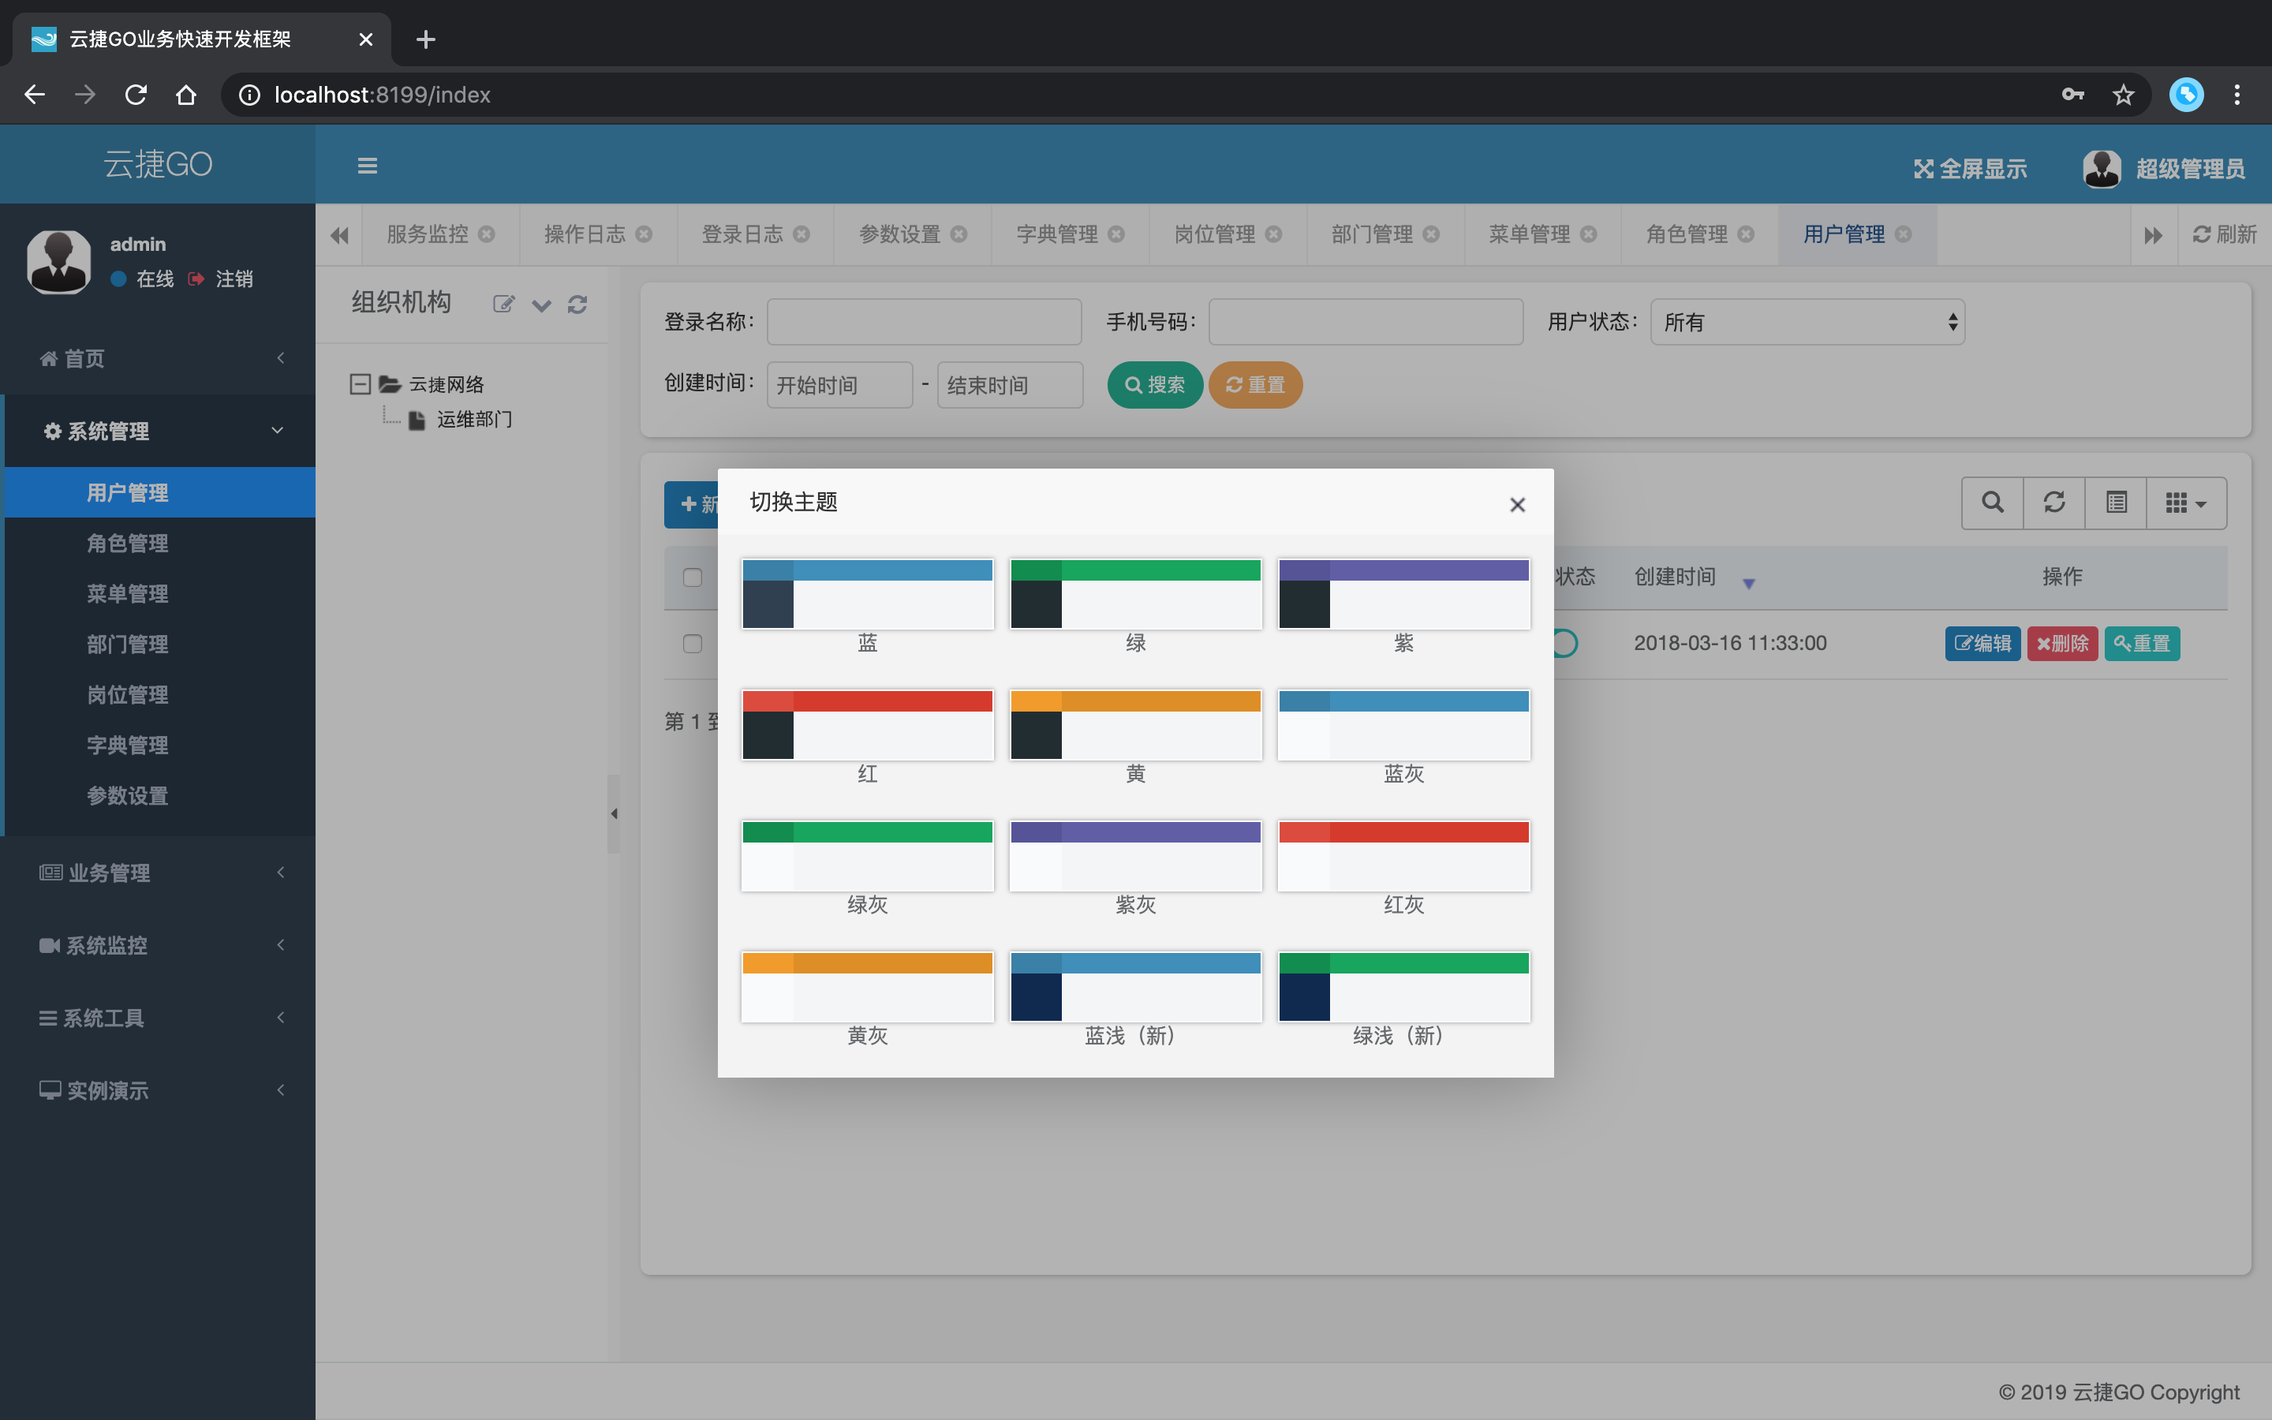Collapse the 云捷网络 tree node
This screenshot has width=2272, height=1420.
(x=360, y=384)
